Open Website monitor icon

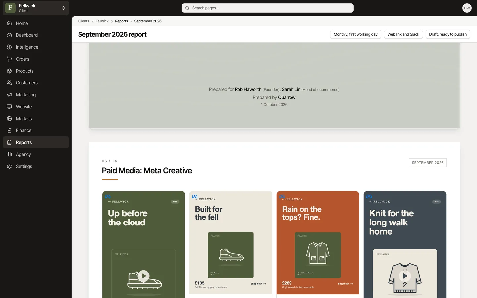(9, 107)
